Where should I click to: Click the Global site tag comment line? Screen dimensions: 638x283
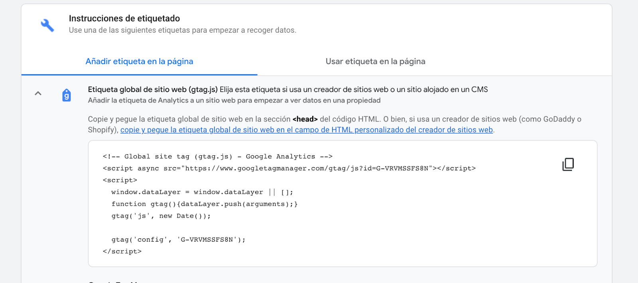pyautogui.click(x=217, y=156)
